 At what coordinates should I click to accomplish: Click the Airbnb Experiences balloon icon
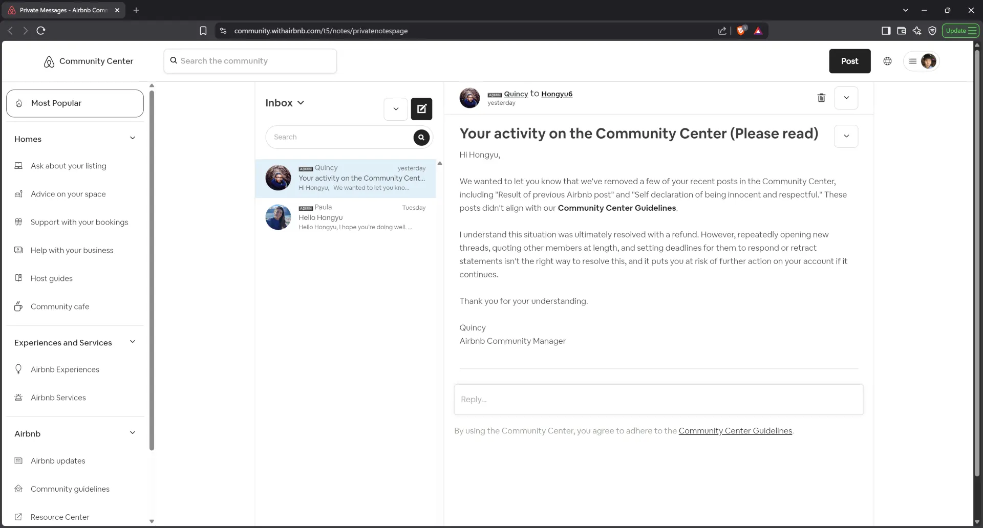point(18,369)
